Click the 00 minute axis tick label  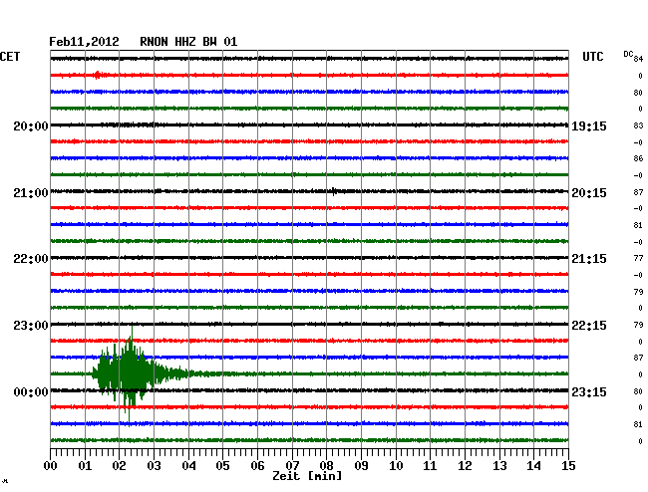51,465
